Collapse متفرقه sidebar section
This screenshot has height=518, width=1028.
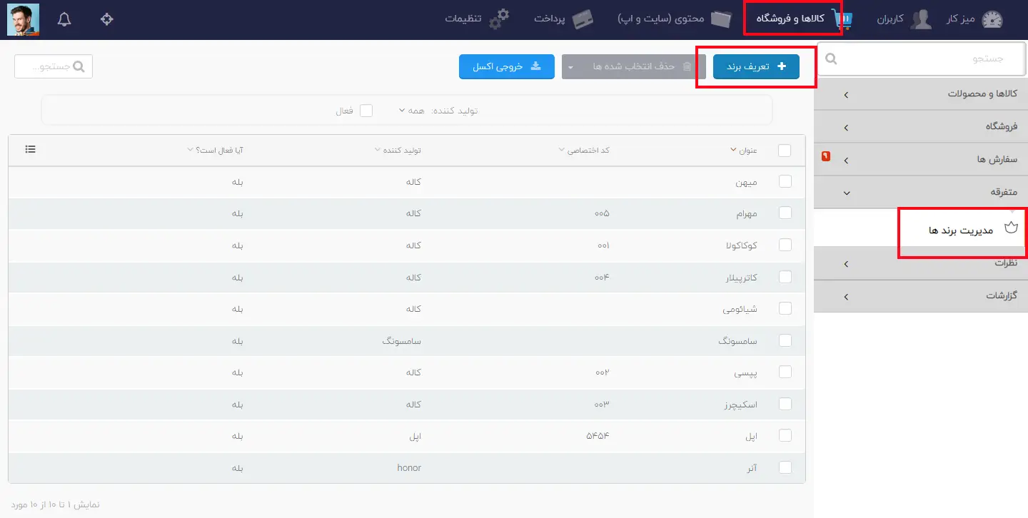921,193
